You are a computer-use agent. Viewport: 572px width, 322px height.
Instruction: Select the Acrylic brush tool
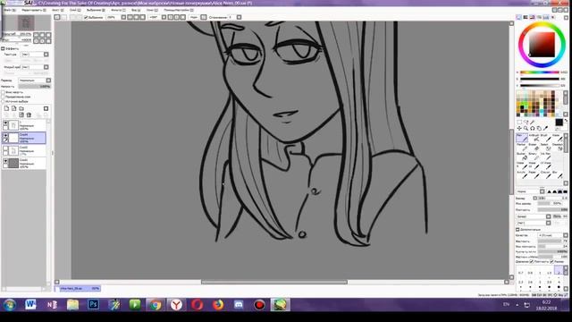coord(522,174)
